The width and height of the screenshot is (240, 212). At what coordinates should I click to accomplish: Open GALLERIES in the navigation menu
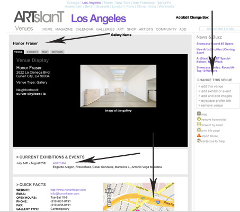pos(105,29)
